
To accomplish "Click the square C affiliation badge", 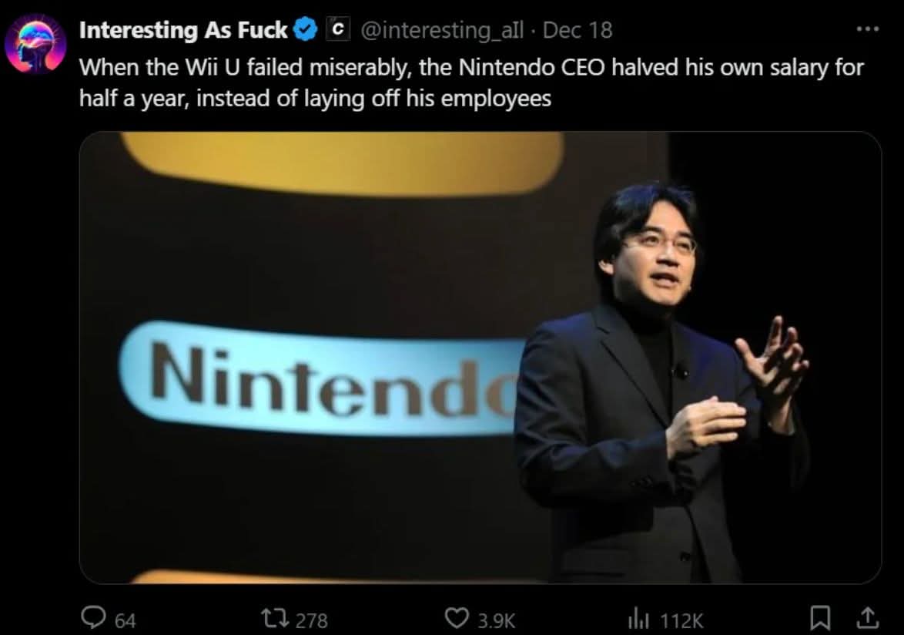I will (336, 30).
